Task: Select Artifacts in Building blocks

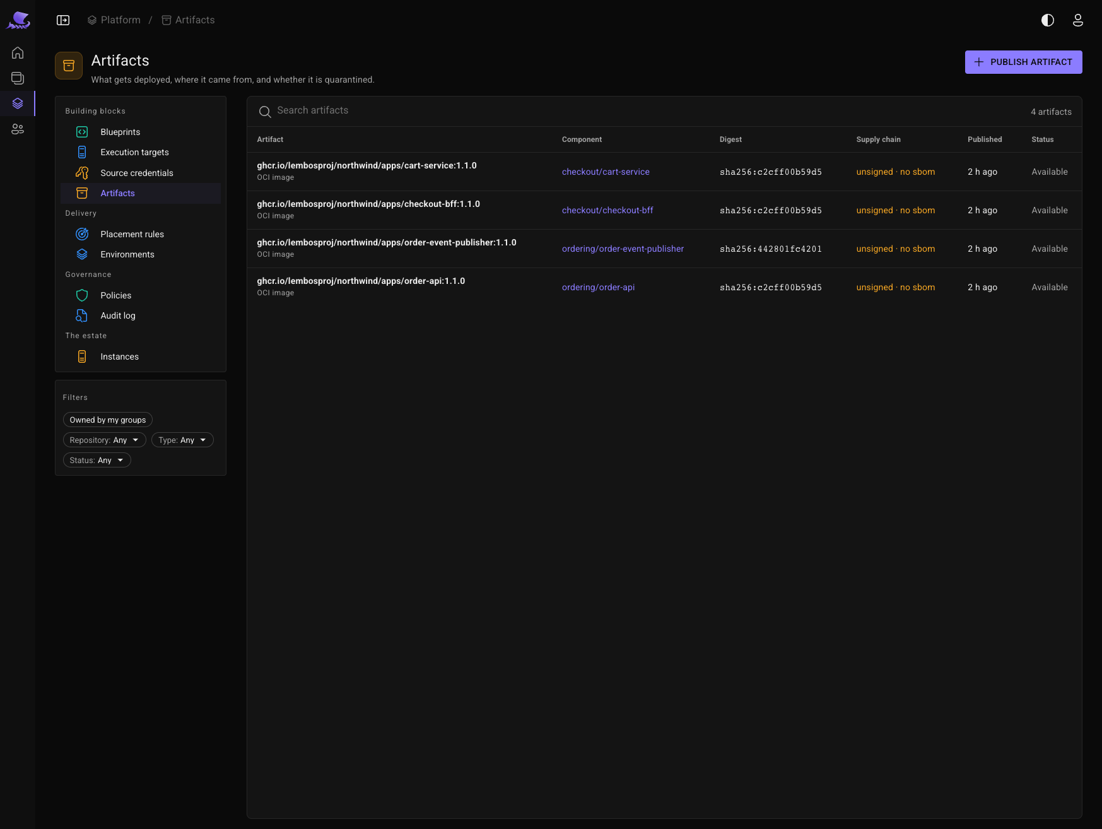Action: tap(141, 193)
